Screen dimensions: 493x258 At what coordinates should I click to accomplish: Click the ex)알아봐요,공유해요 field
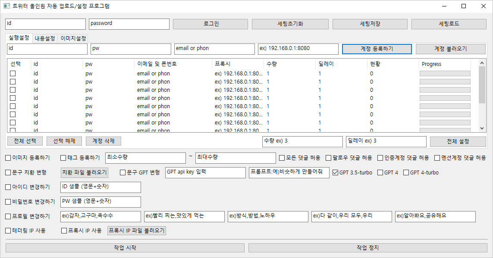click(435, 217)
